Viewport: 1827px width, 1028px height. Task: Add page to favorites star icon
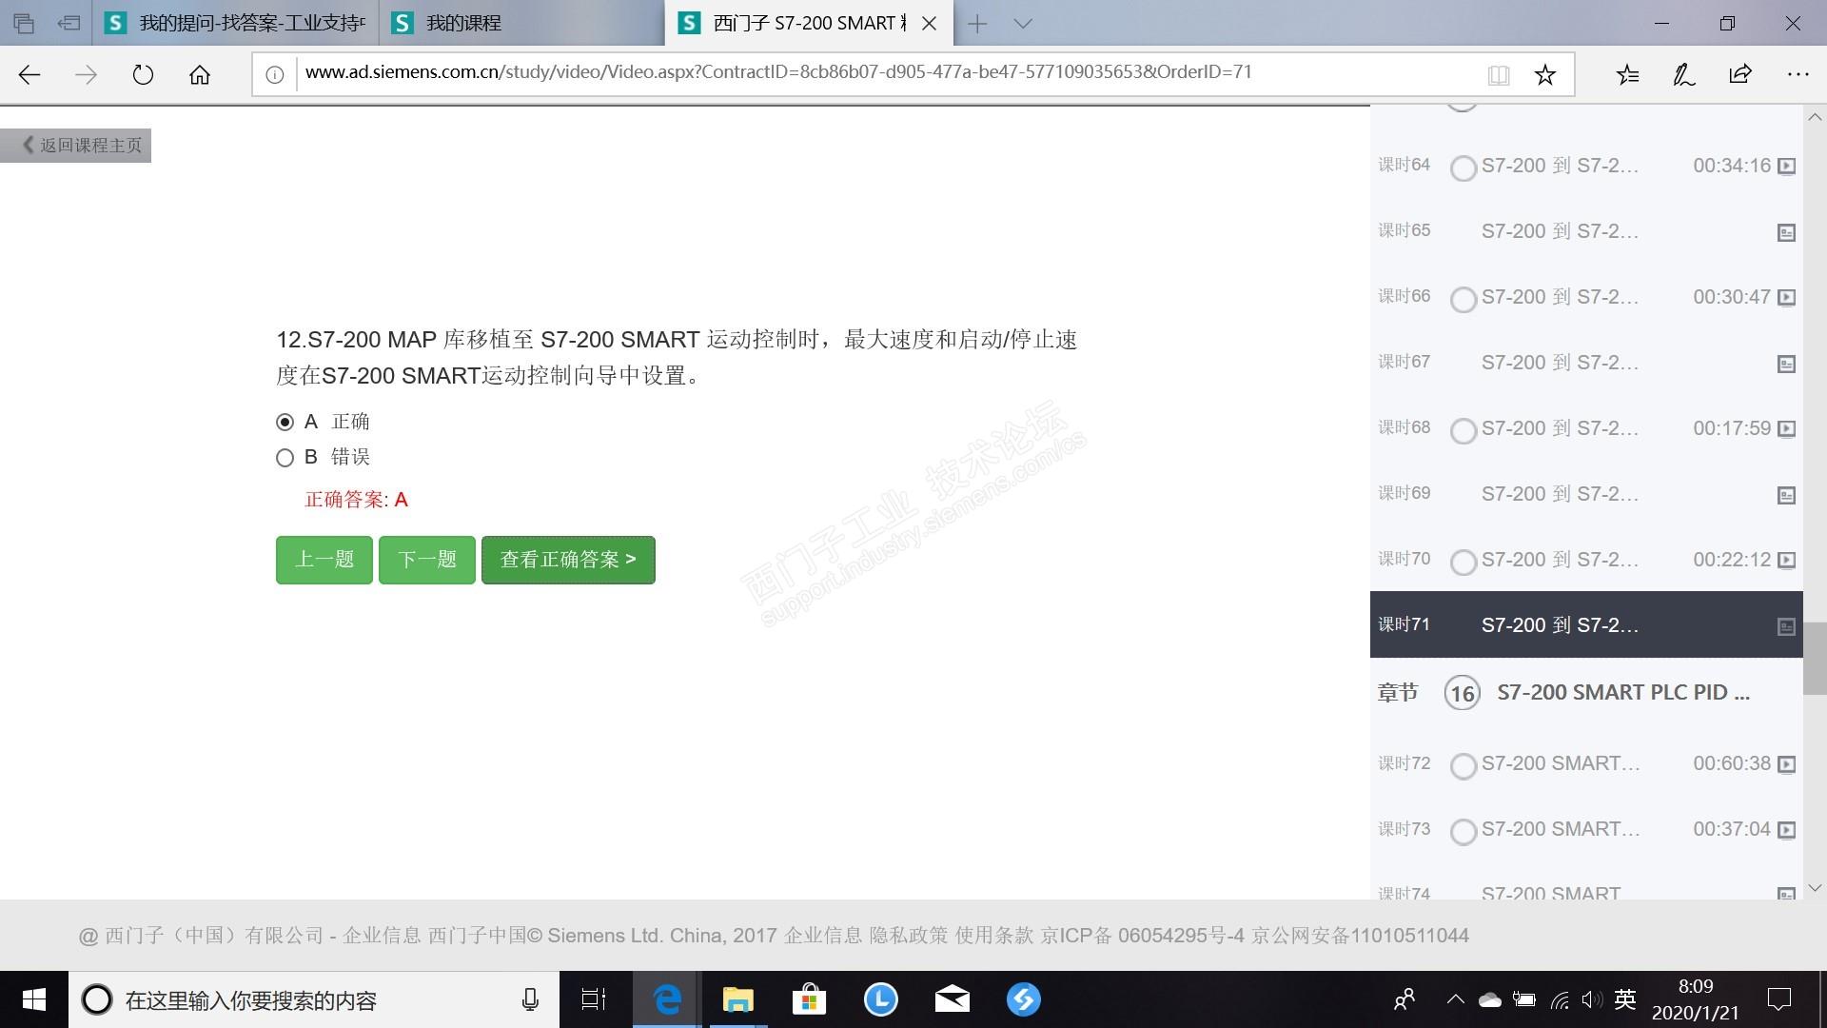pos(1544,75)
